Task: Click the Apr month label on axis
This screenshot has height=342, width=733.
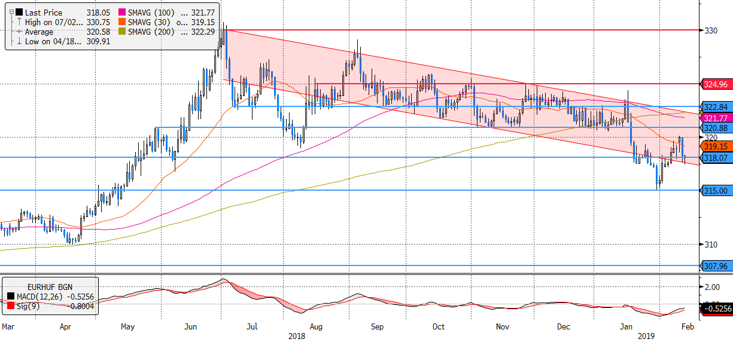Action: tap(66, 327)
